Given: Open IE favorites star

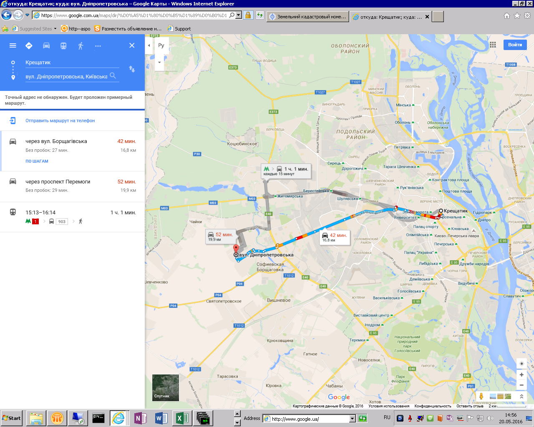Looking at the screenshot, I should click(517, 15).
